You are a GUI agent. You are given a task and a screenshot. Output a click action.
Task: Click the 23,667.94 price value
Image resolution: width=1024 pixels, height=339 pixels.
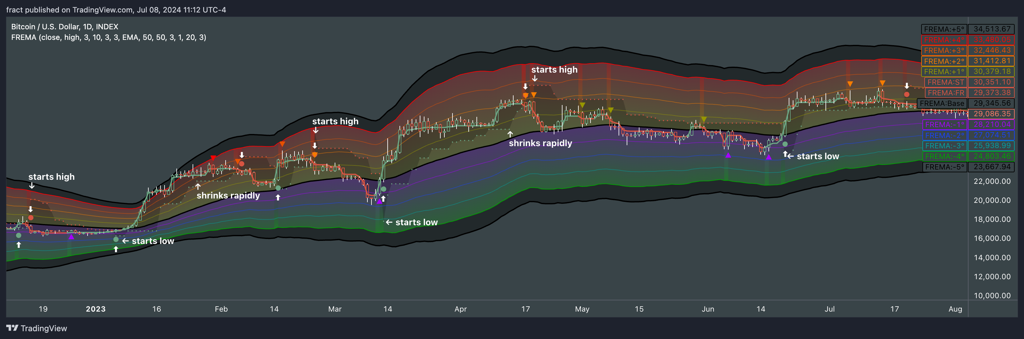coord(992,167)
